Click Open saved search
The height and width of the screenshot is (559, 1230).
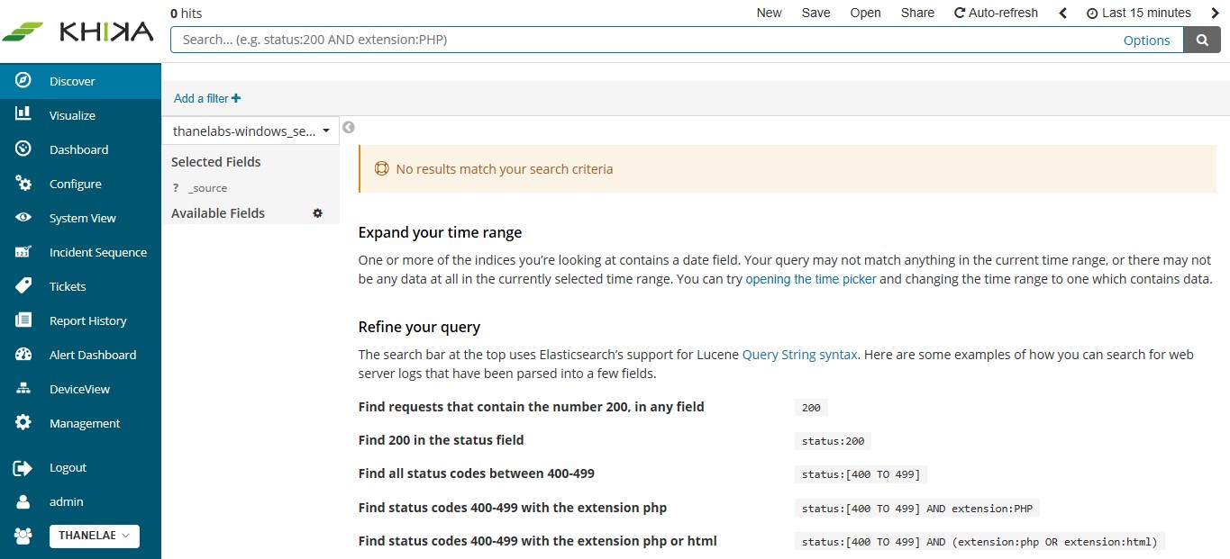tap(865, 13)
